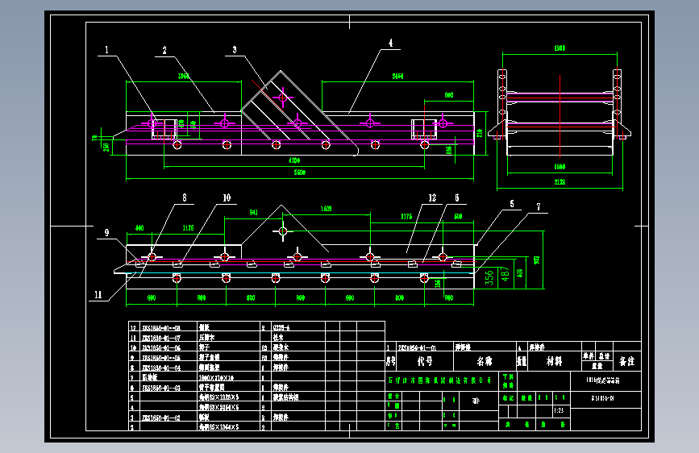Click the large green dimension 487
Screen dimensions: 699x453
point(505,274)
